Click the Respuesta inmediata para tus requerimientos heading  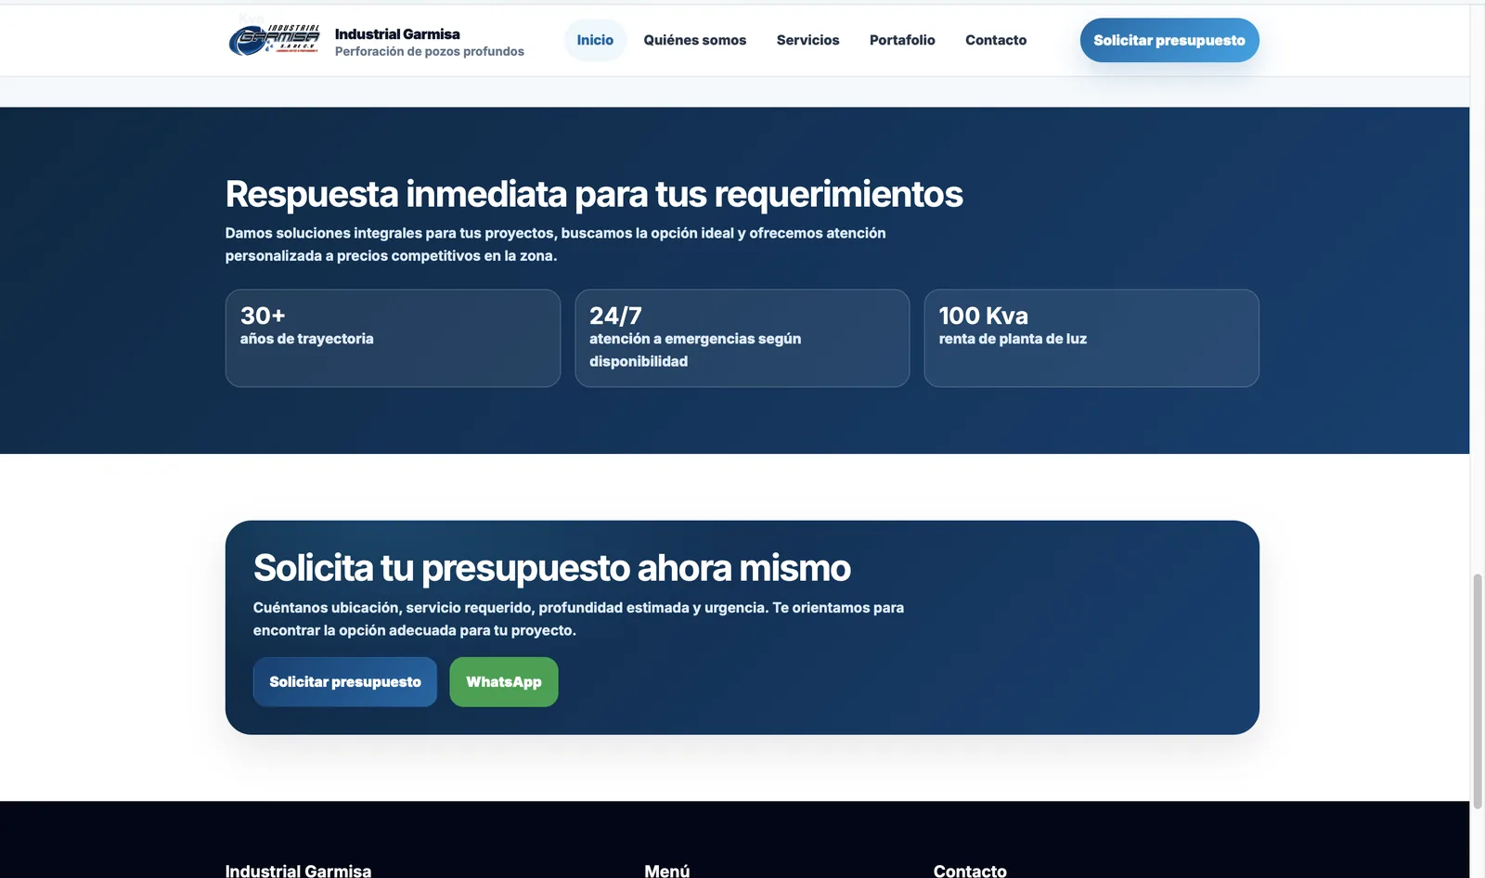(x=594, y=194)
